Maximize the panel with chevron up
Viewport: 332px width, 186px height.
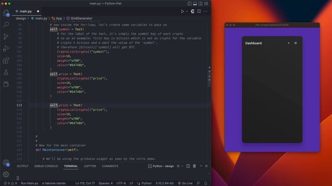[x=201, y=166]
